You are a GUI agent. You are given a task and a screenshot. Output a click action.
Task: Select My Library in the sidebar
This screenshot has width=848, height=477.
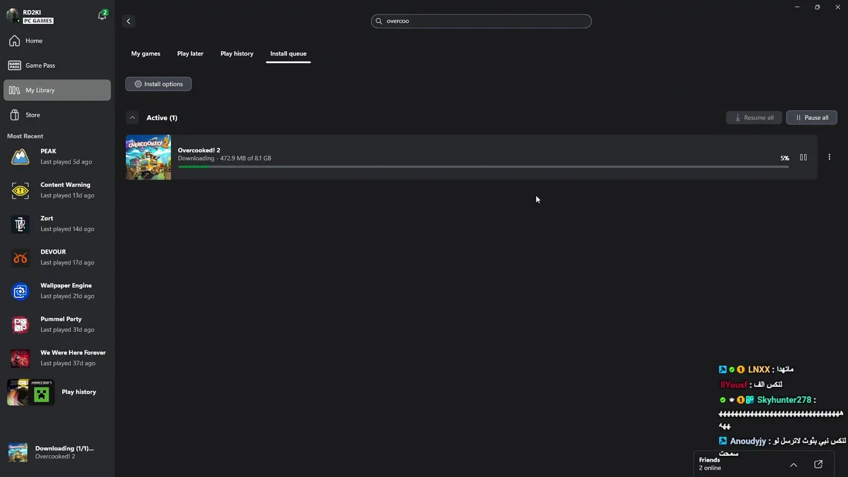[x=57, y=90]
